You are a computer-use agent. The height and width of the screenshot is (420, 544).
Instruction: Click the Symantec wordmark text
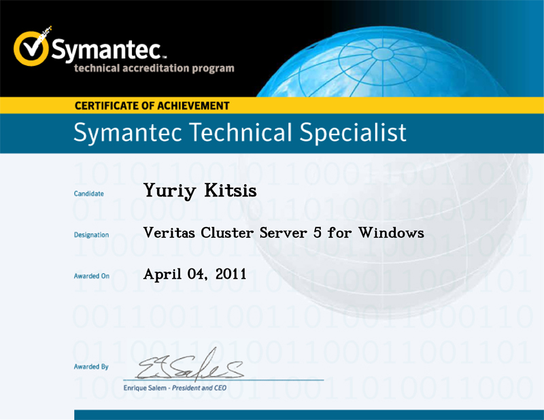tap(107, 50)
